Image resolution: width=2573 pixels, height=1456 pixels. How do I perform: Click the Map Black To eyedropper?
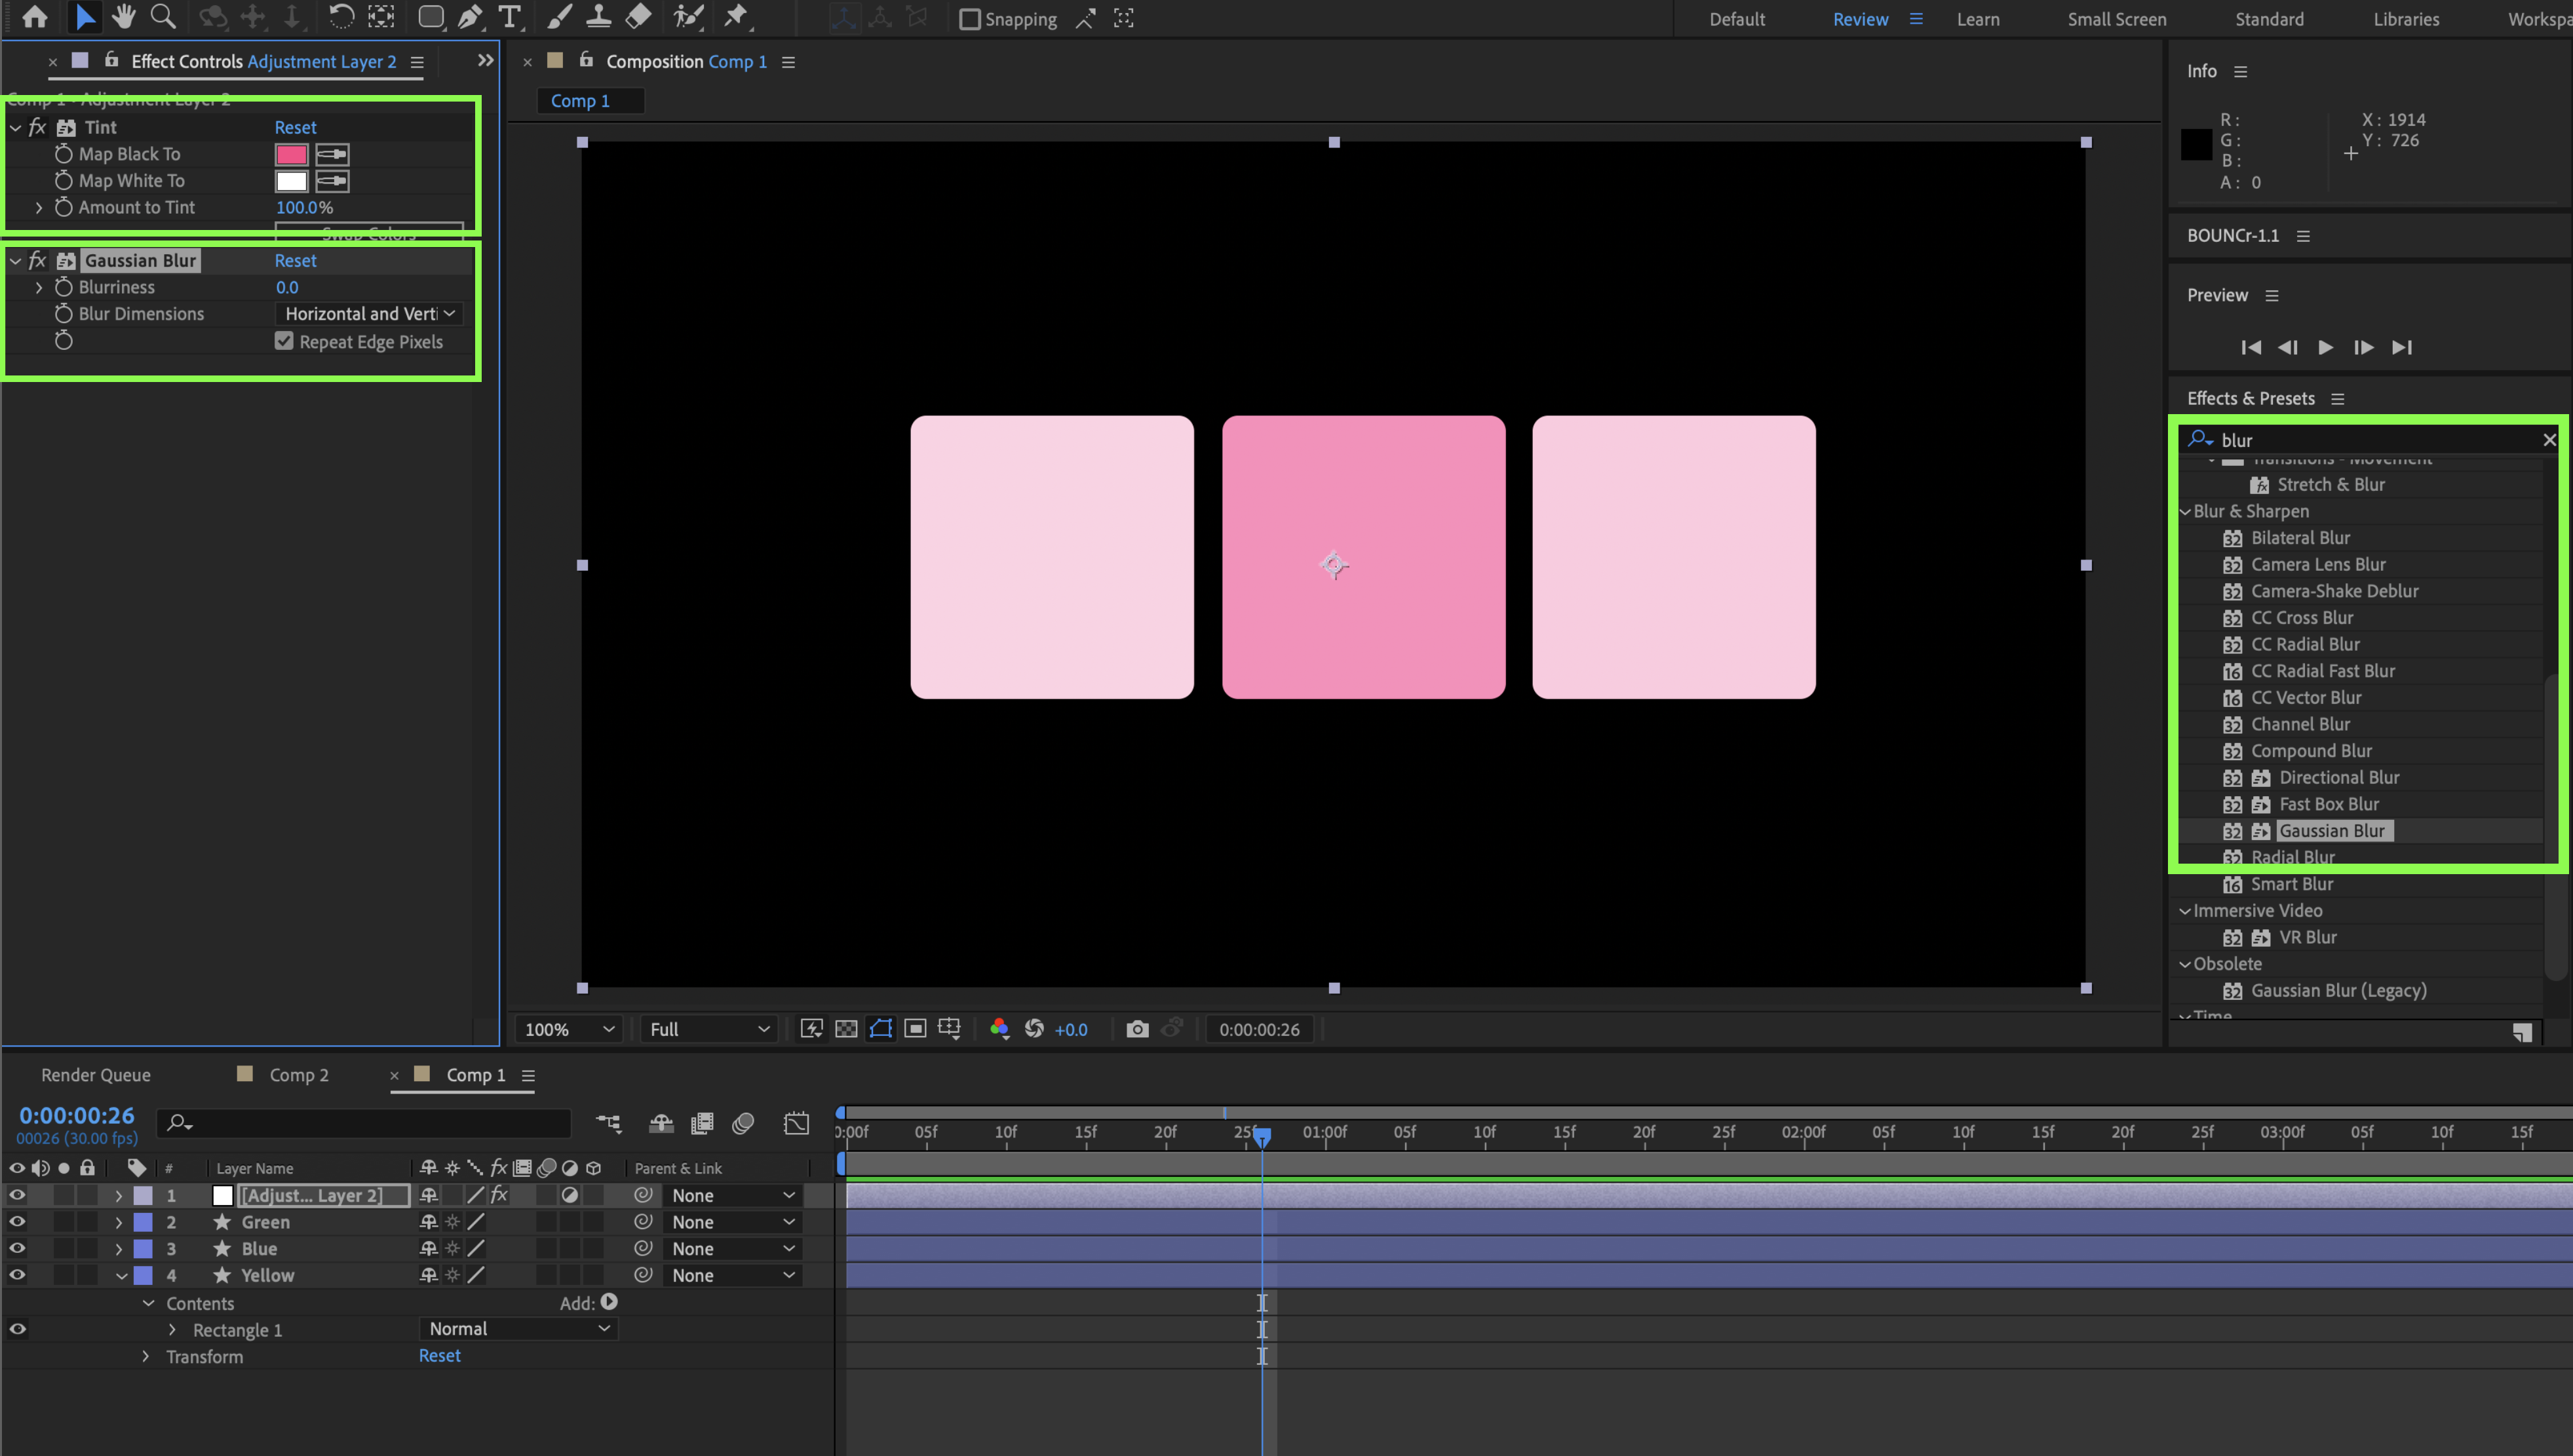(x=332, y=154)
